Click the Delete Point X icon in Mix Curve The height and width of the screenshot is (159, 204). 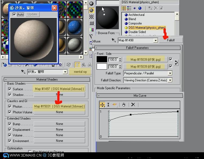coord(133,104)
